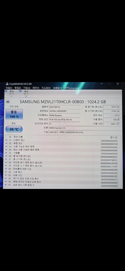
Task: Click the serial number field S676NL1W506987
Action: pyautogui.click(x=64, y=111)
